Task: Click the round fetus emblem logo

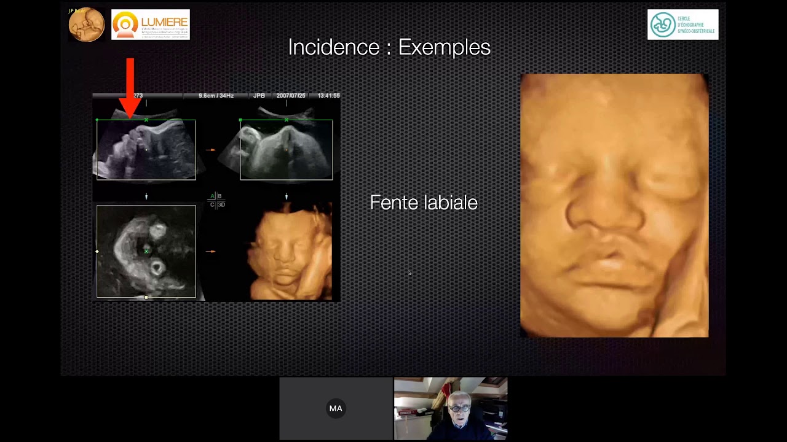Action: coord(86,25)
